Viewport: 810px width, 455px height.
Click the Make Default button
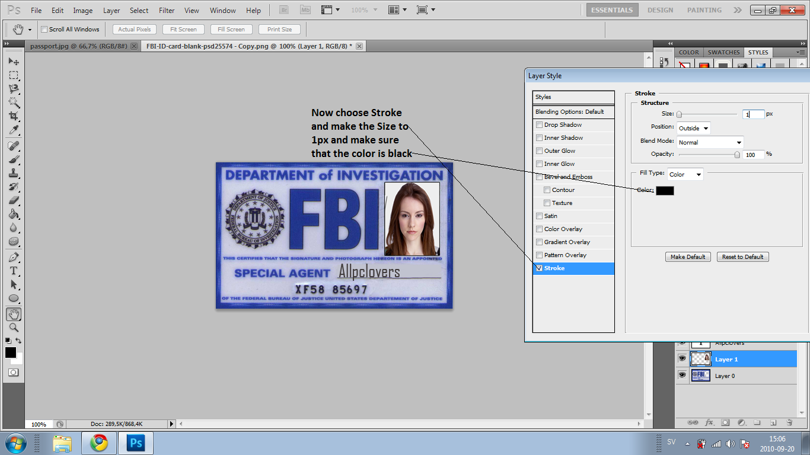coord(688,257)
